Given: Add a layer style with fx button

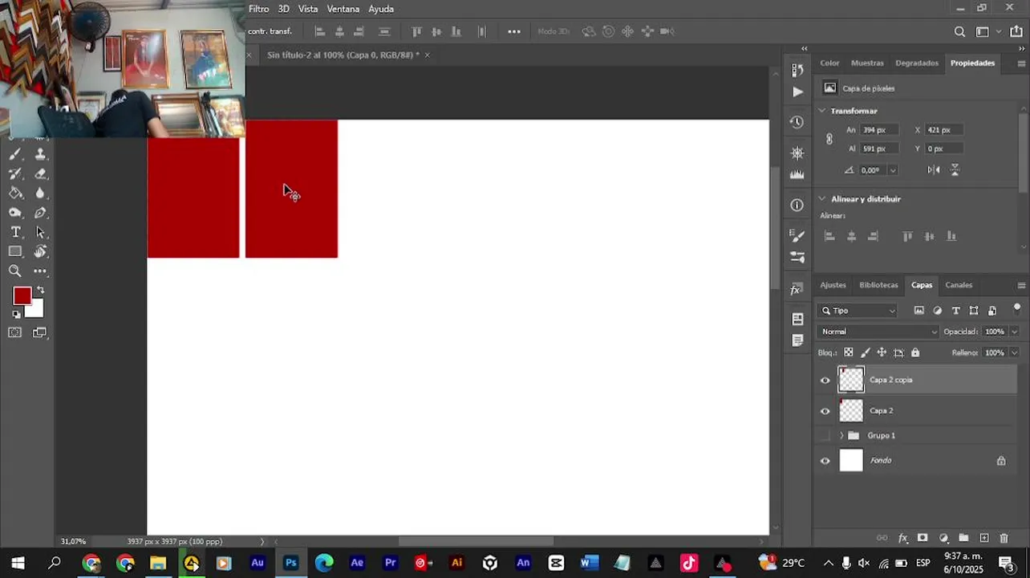Looking at the screenshot, I should (902, 538).
